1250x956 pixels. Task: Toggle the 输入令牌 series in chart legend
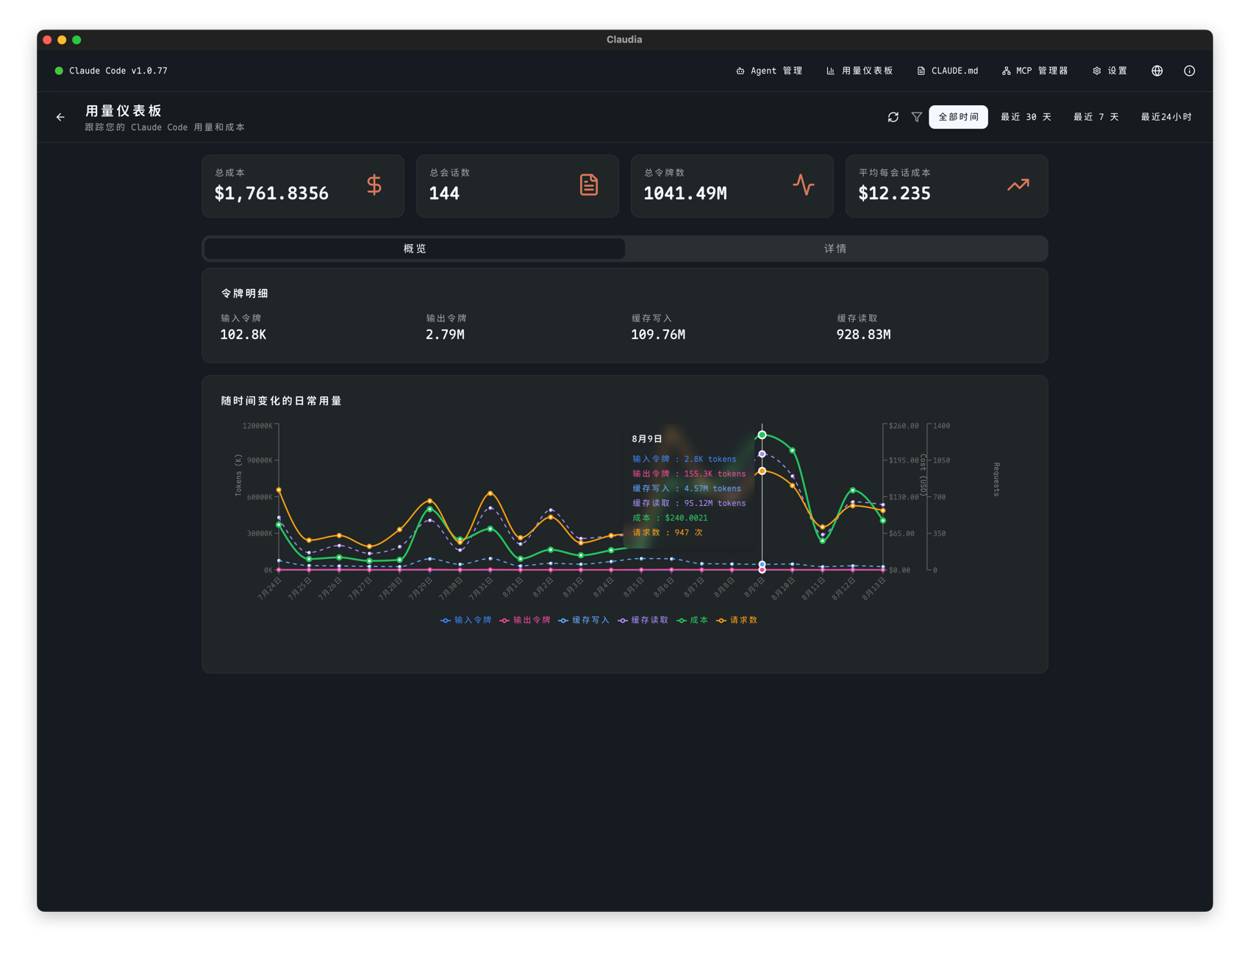coord(466,620)
